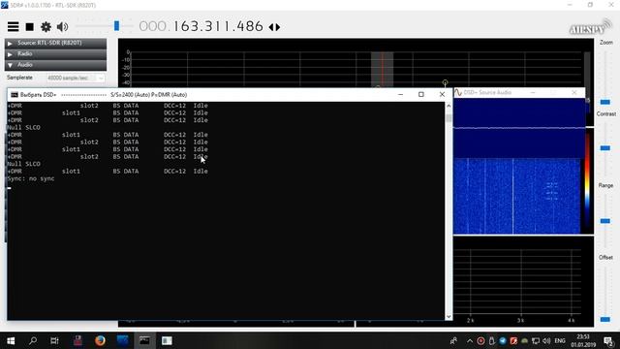Open the People icon in taskbar

click(453, 340)
